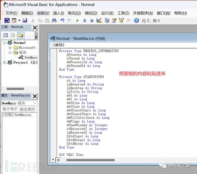Open the 格式(O) menu
197x174 pixels.
click(x=74, y=13)
